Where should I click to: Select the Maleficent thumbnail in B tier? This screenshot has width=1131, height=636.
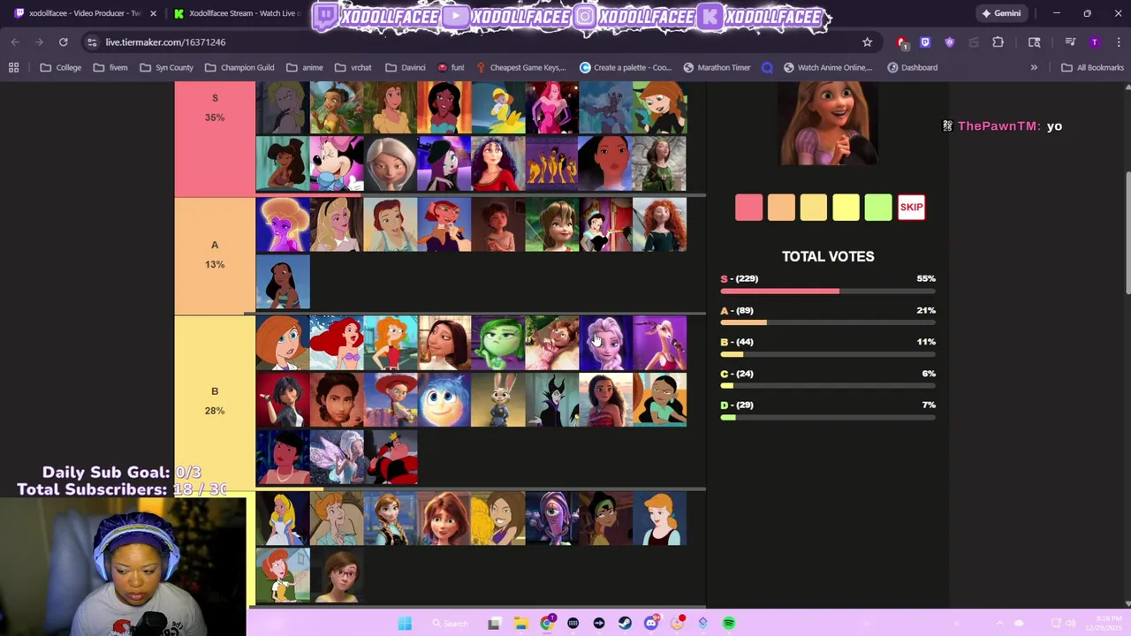pos(551,400)
